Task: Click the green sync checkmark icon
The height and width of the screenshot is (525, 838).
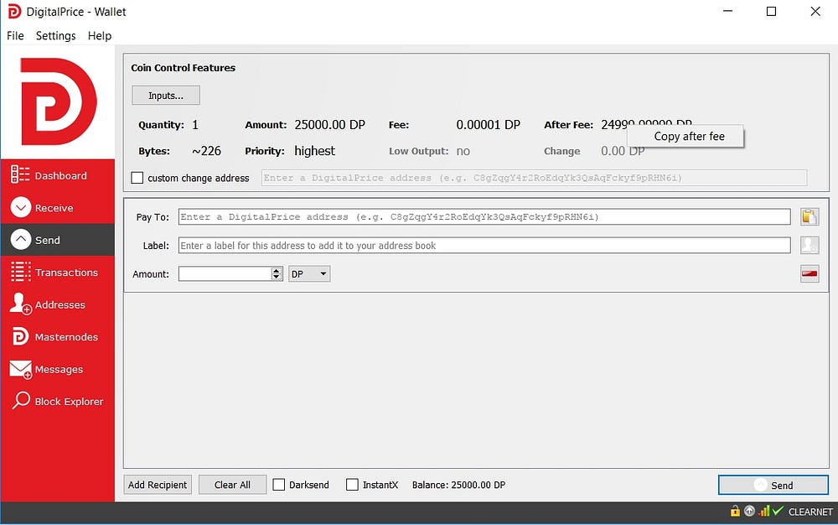Action: point(778,511)
